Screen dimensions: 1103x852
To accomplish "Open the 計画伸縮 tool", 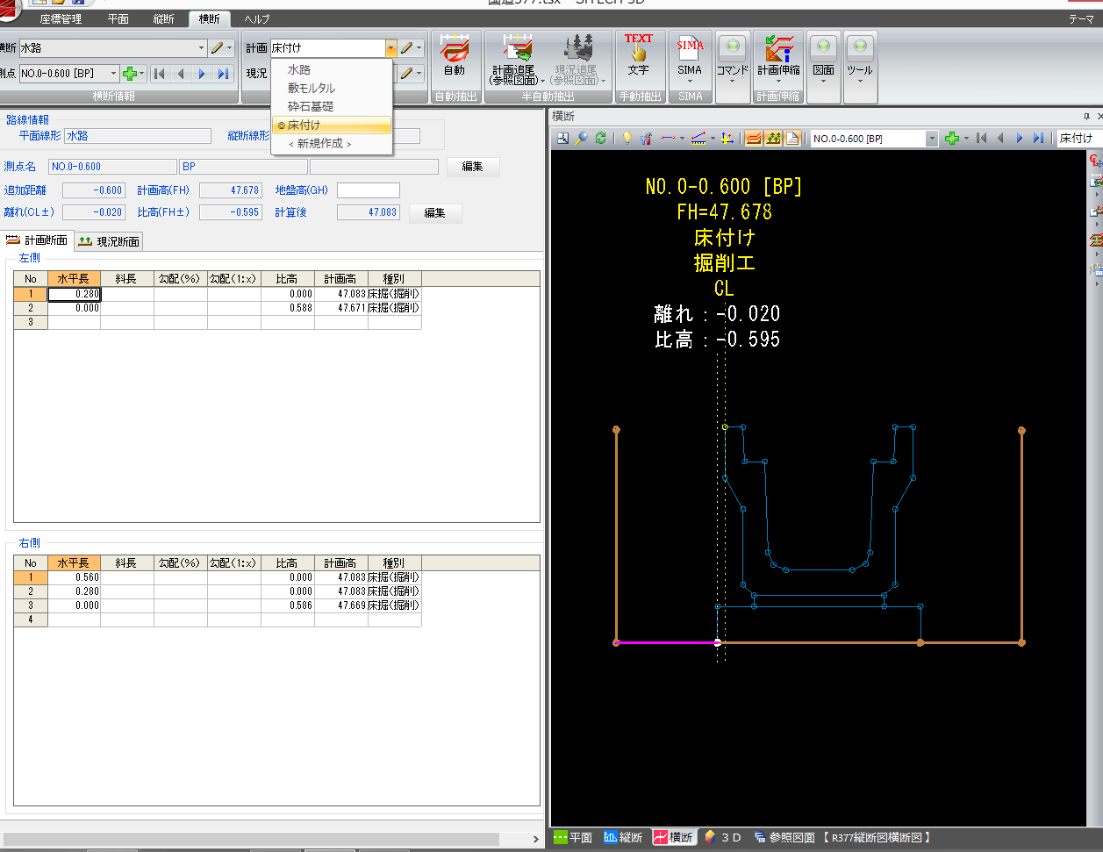I will coord(778,59).
